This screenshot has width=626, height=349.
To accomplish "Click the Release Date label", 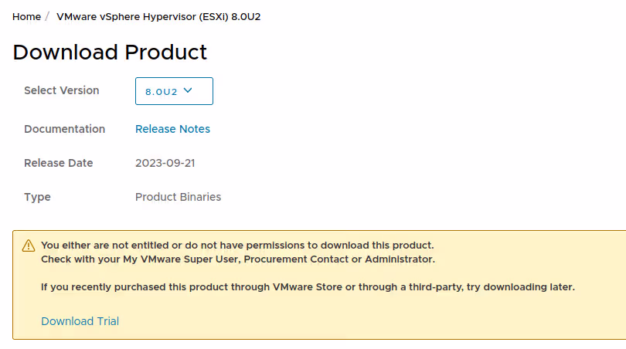I will coord(58,163).
